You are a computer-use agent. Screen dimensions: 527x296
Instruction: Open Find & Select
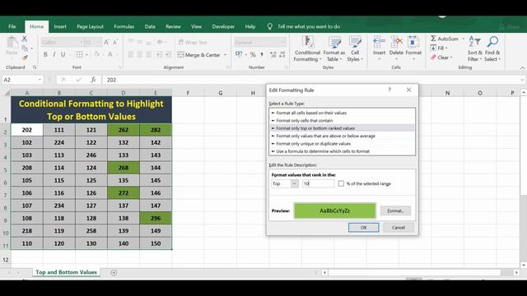[x=492, y=49]
